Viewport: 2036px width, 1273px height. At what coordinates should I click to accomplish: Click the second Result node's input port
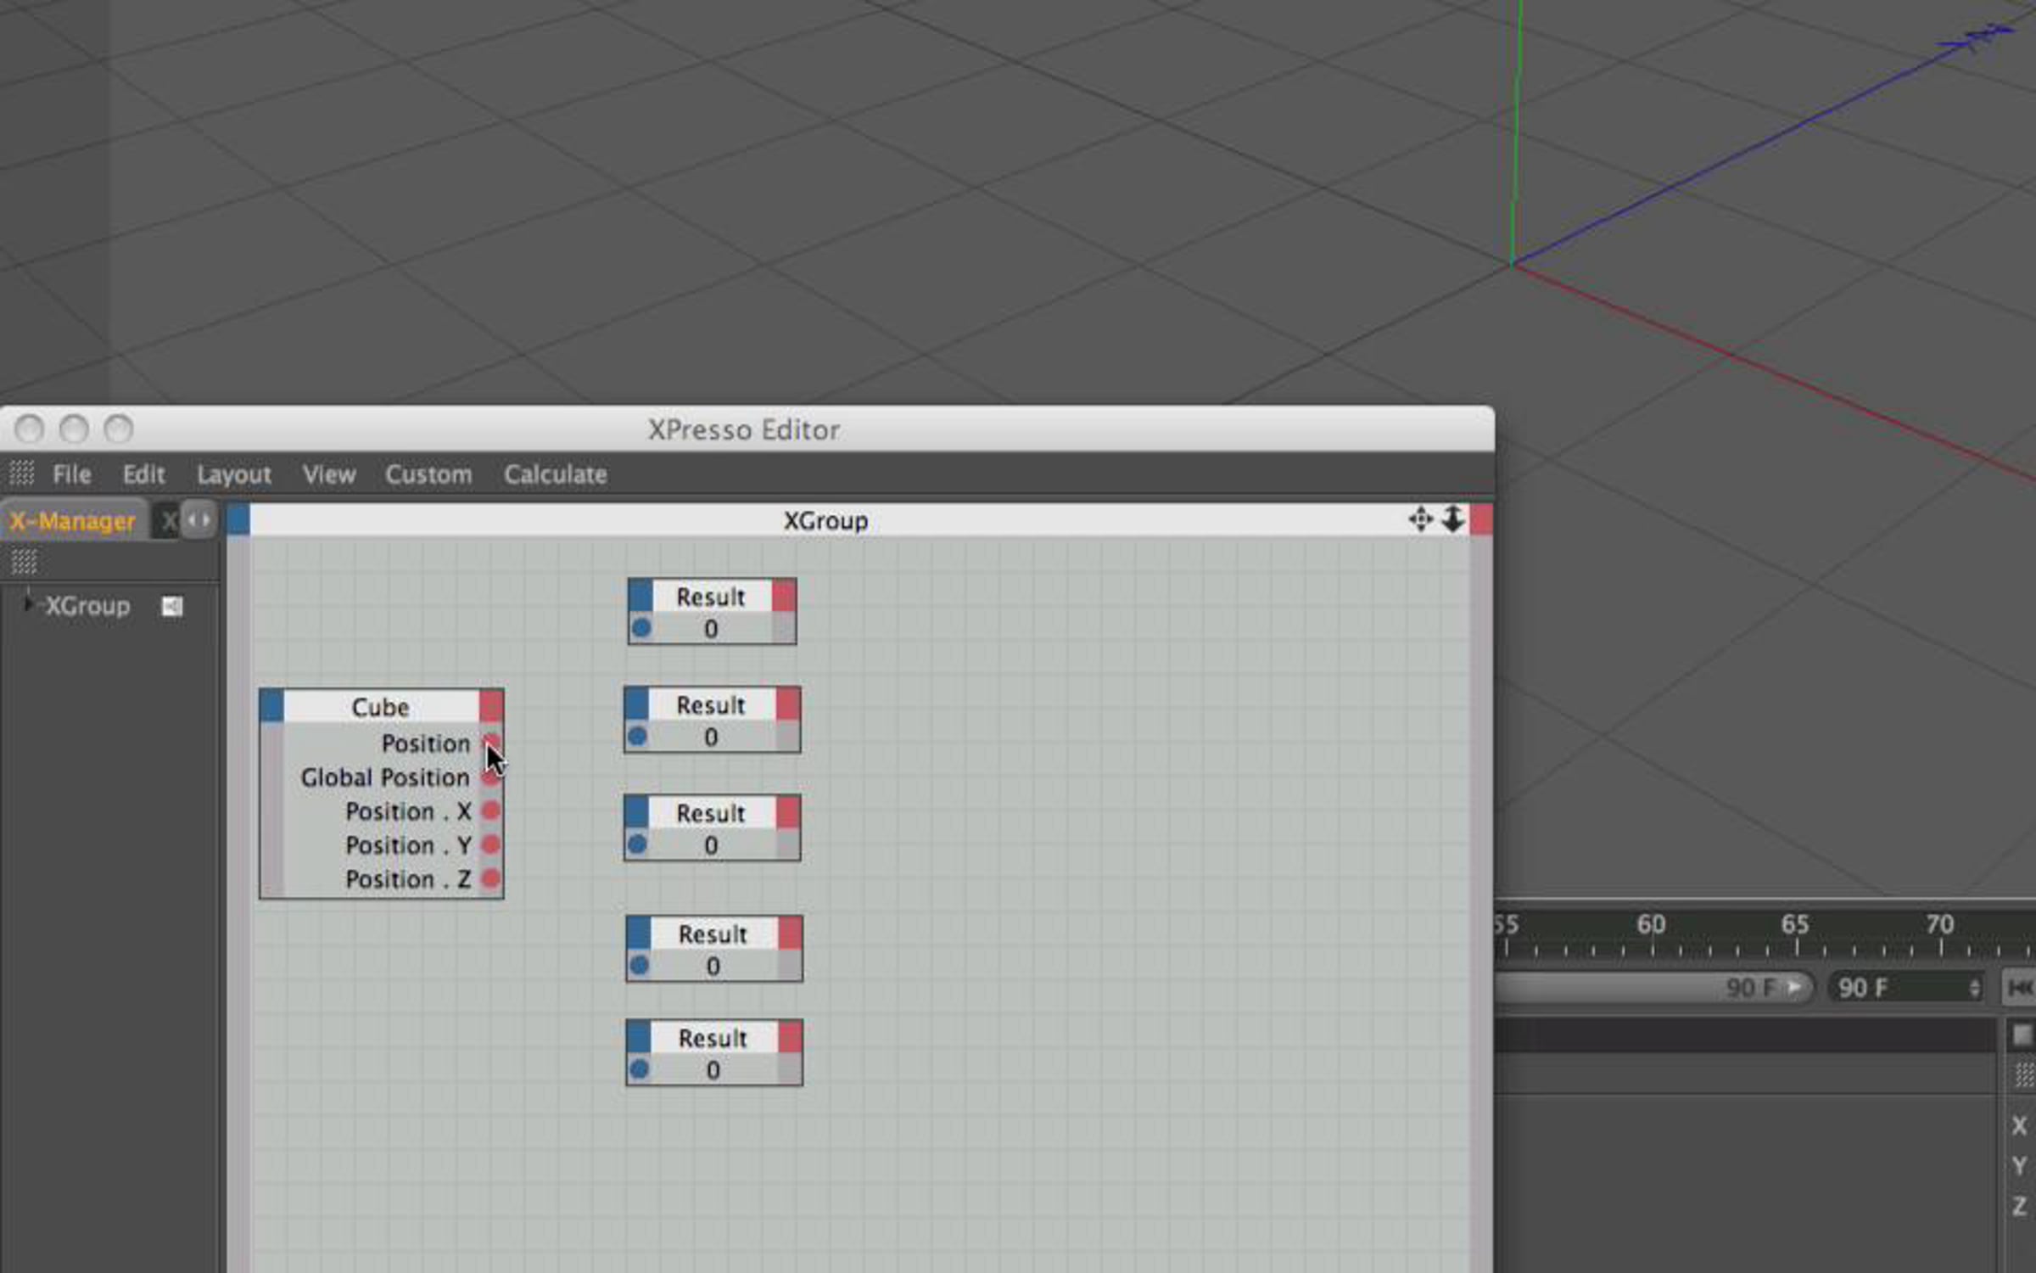[x=638, y=736]
